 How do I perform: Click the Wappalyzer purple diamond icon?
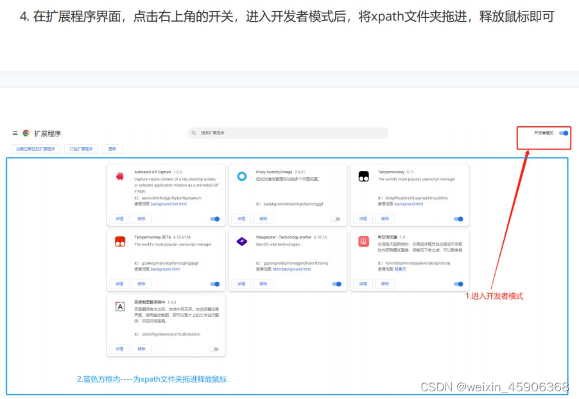point(243,241)
